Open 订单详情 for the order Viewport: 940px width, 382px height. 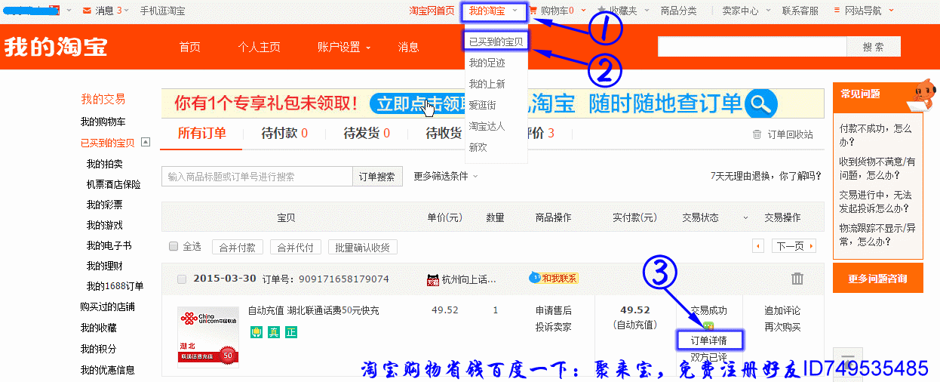click(x=709, y=340)
